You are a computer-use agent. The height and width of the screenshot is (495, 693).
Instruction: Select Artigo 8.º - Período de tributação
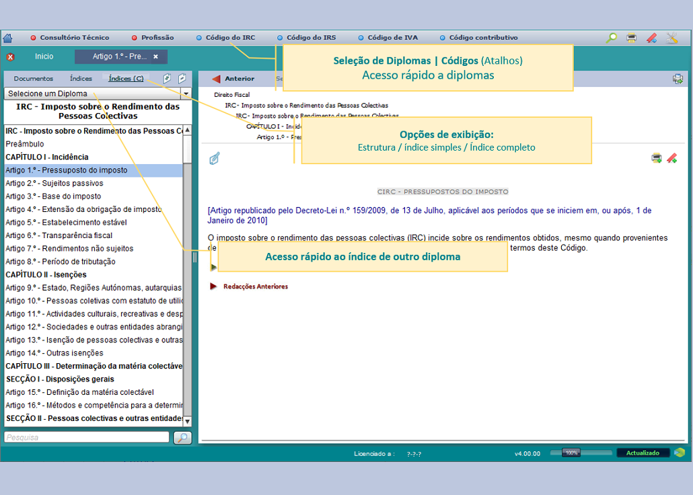pos(94,262)
